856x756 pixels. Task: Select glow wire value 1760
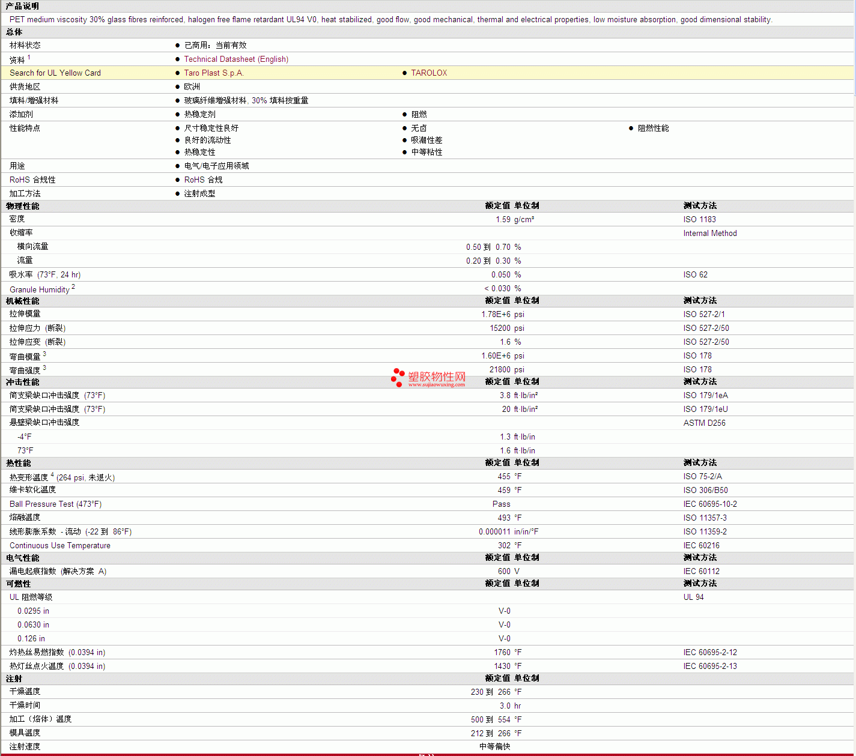(x=502, y=652)
